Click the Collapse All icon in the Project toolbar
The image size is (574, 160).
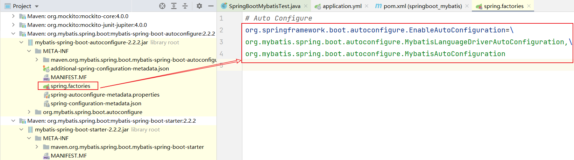(185, 6)
